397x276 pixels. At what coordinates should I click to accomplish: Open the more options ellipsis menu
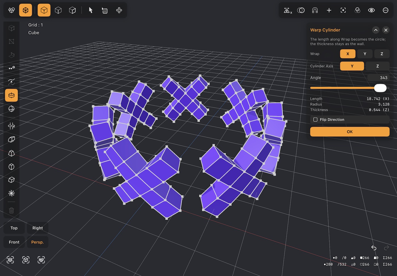click(386, 10)
